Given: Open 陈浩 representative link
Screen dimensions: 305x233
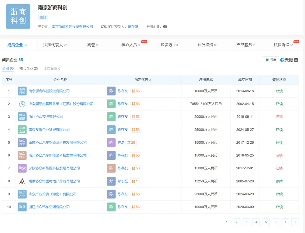Looking at the screenshot, I should (x=121, y=143).
